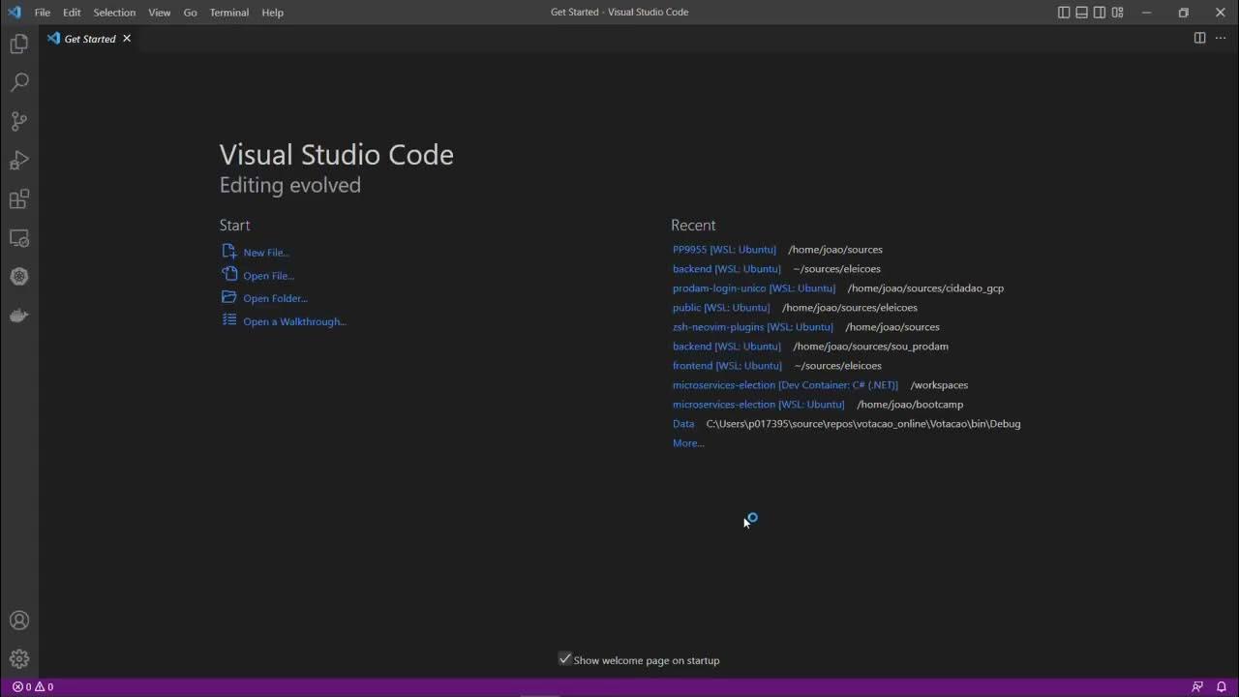Open the View menu
The height and width of the screenshot is (697, 1239).
click(160, 13)
